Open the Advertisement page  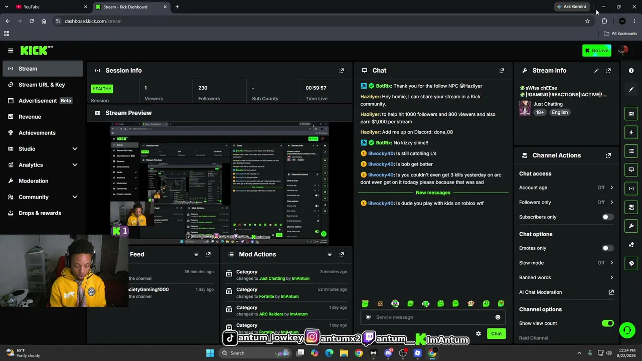pyautogui.click(x=43, y=101)
